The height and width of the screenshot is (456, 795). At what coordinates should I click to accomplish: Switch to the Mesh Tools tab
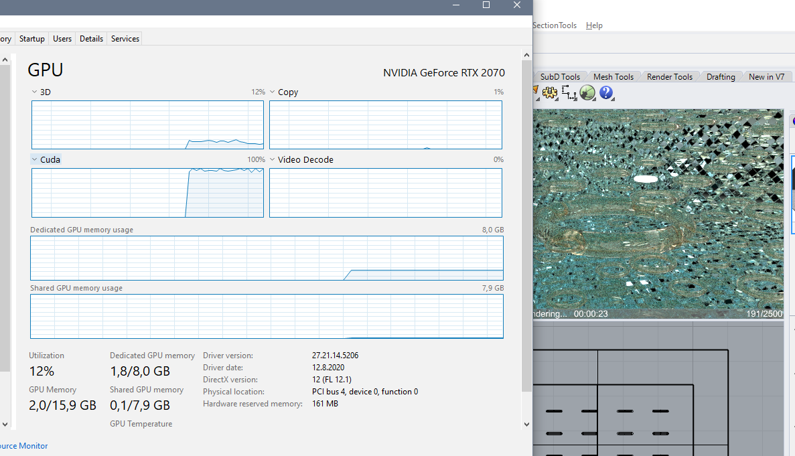coord(613,76)
